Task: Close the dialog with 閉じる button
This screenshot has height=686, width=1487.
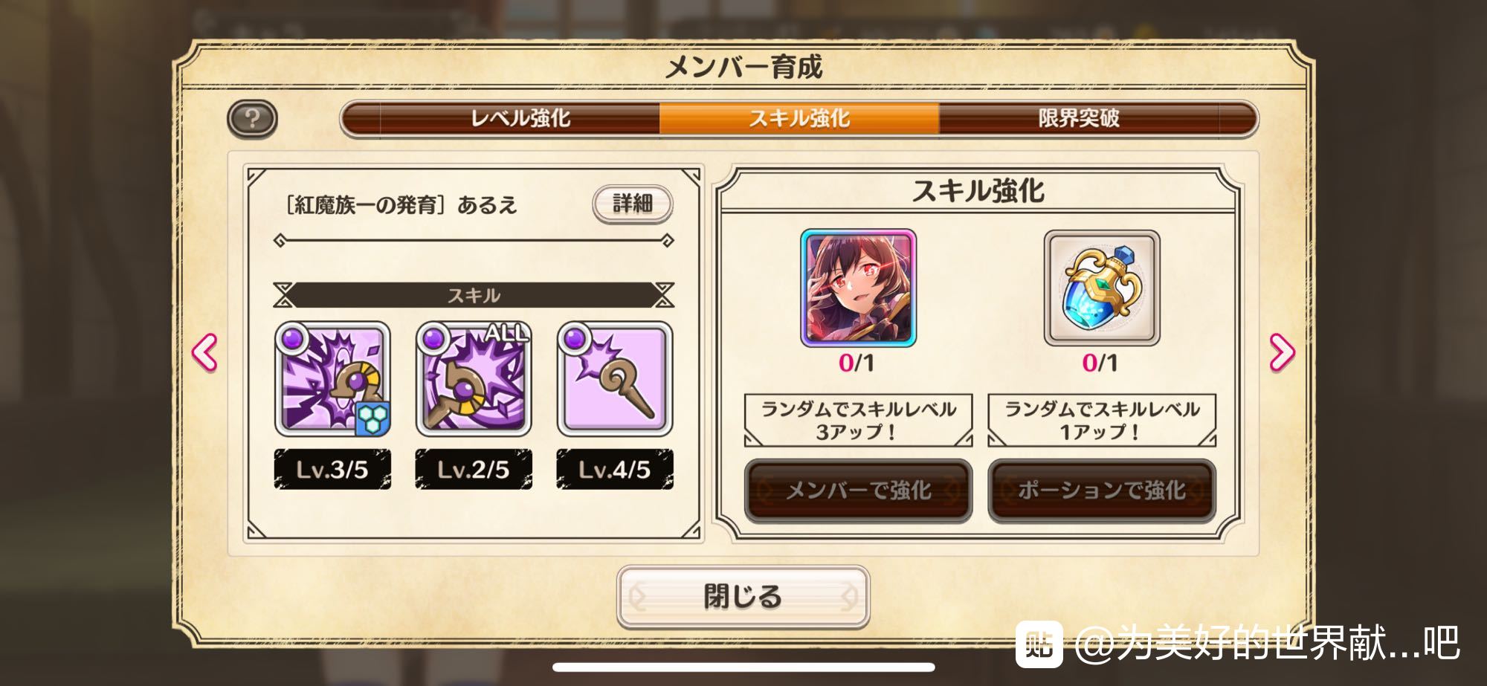Action: (743, 597)
